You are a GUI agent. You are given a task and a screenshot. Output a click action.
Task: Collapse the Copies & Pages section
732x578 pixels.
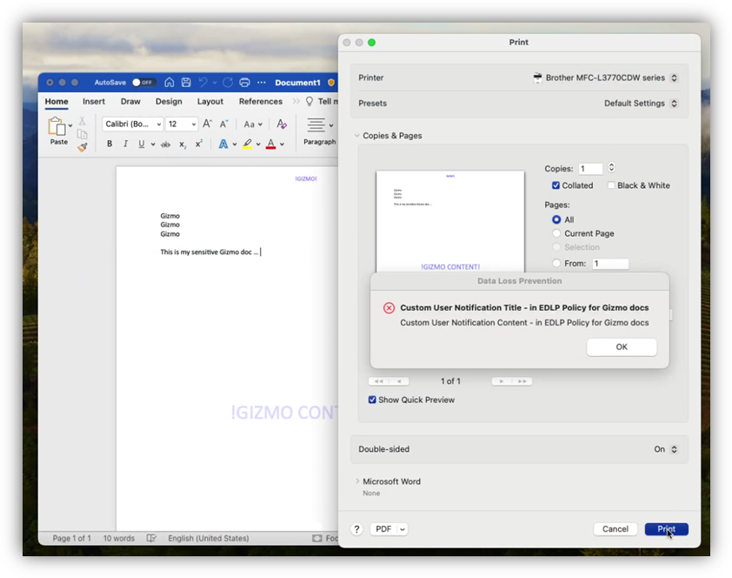point(357,136)
